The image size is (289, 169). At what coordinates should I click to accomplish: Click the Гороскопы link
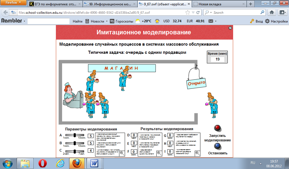(124, 21)
